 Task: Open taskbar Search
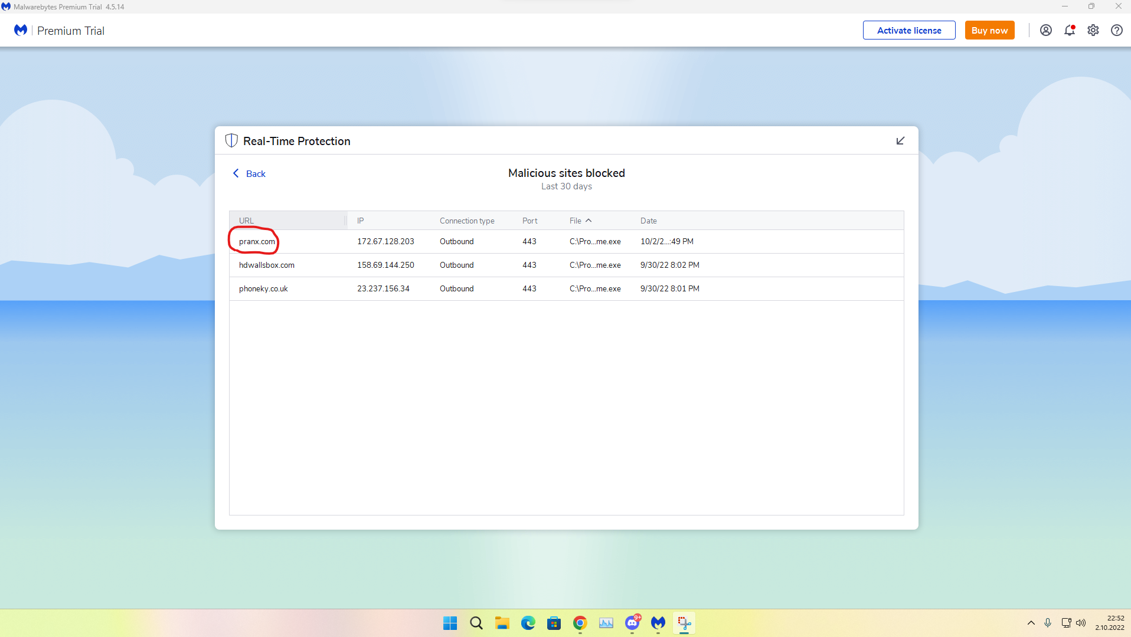pyautogui.click(x=476, y=623)
